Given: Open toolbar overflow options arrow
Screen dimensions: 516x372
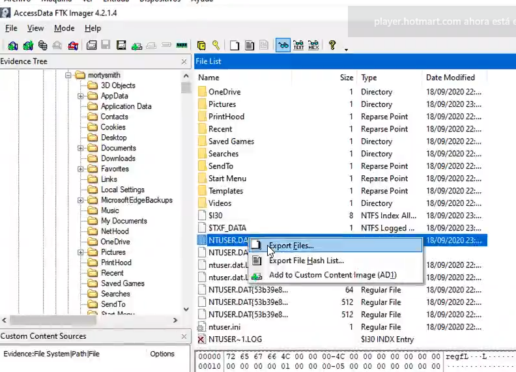Looking at the screenshot, I should (346, 50).
